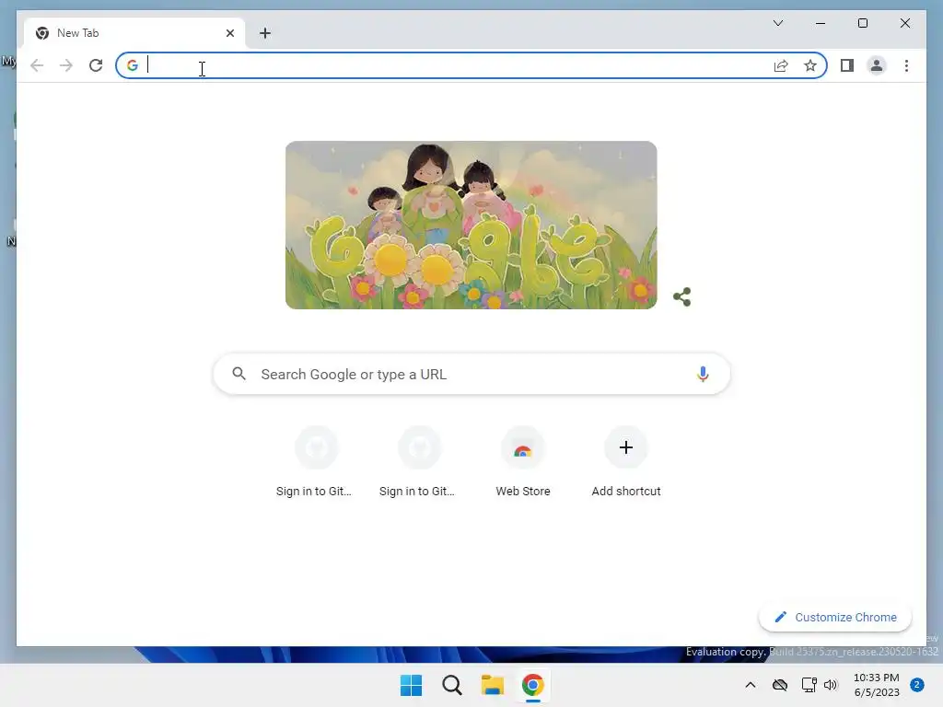Click the Add shortcut label
The width and height of the screenshot is (943, 707).
tap(626, 492)
